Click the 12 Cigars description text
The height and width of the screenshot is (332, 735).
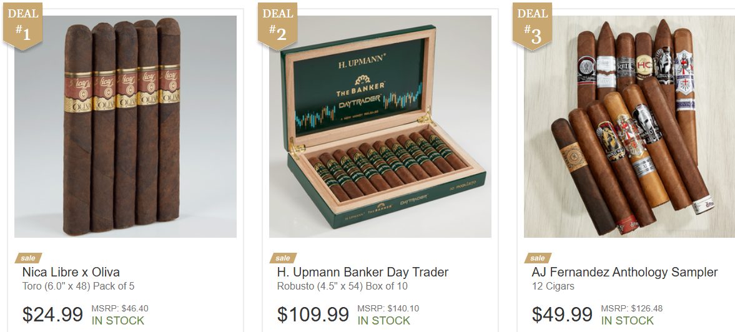pos(553,286)
